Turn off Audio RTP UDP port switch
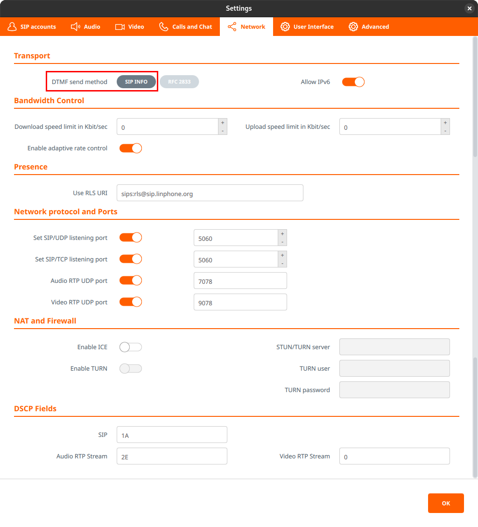Viewport: 478px width, 527px height. [131, 281]
